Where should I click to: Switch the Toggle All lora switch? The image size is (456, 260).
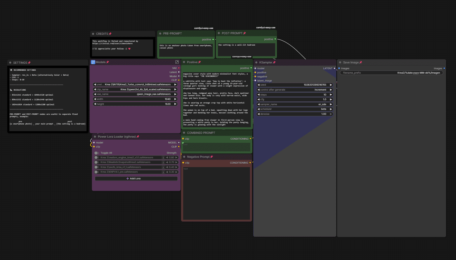click(x=96, y=153)
